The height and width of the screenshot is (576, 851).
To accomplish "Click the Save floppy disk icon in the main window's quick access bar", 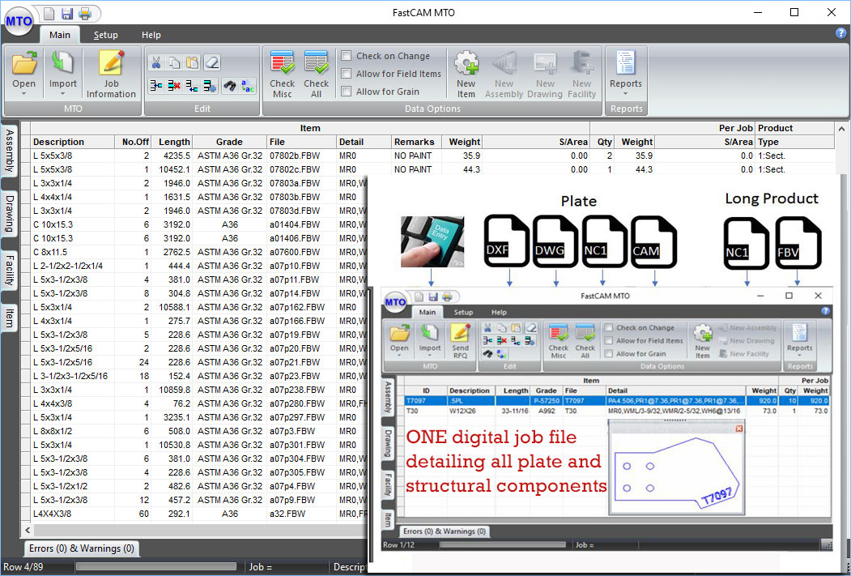I will coord(66,13).
